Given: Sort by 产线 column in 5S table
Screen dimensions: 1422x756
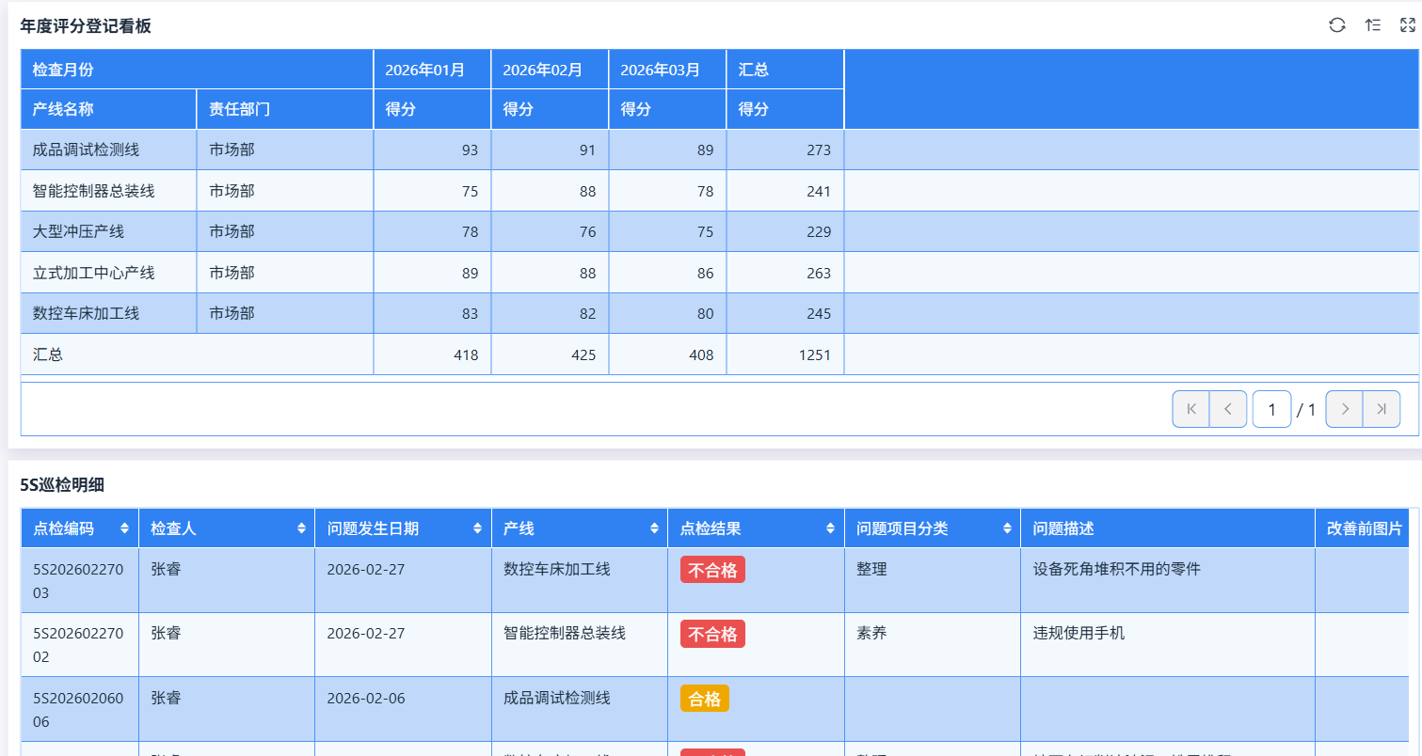Looking at the screenshot, I should [x=654, y=528].
